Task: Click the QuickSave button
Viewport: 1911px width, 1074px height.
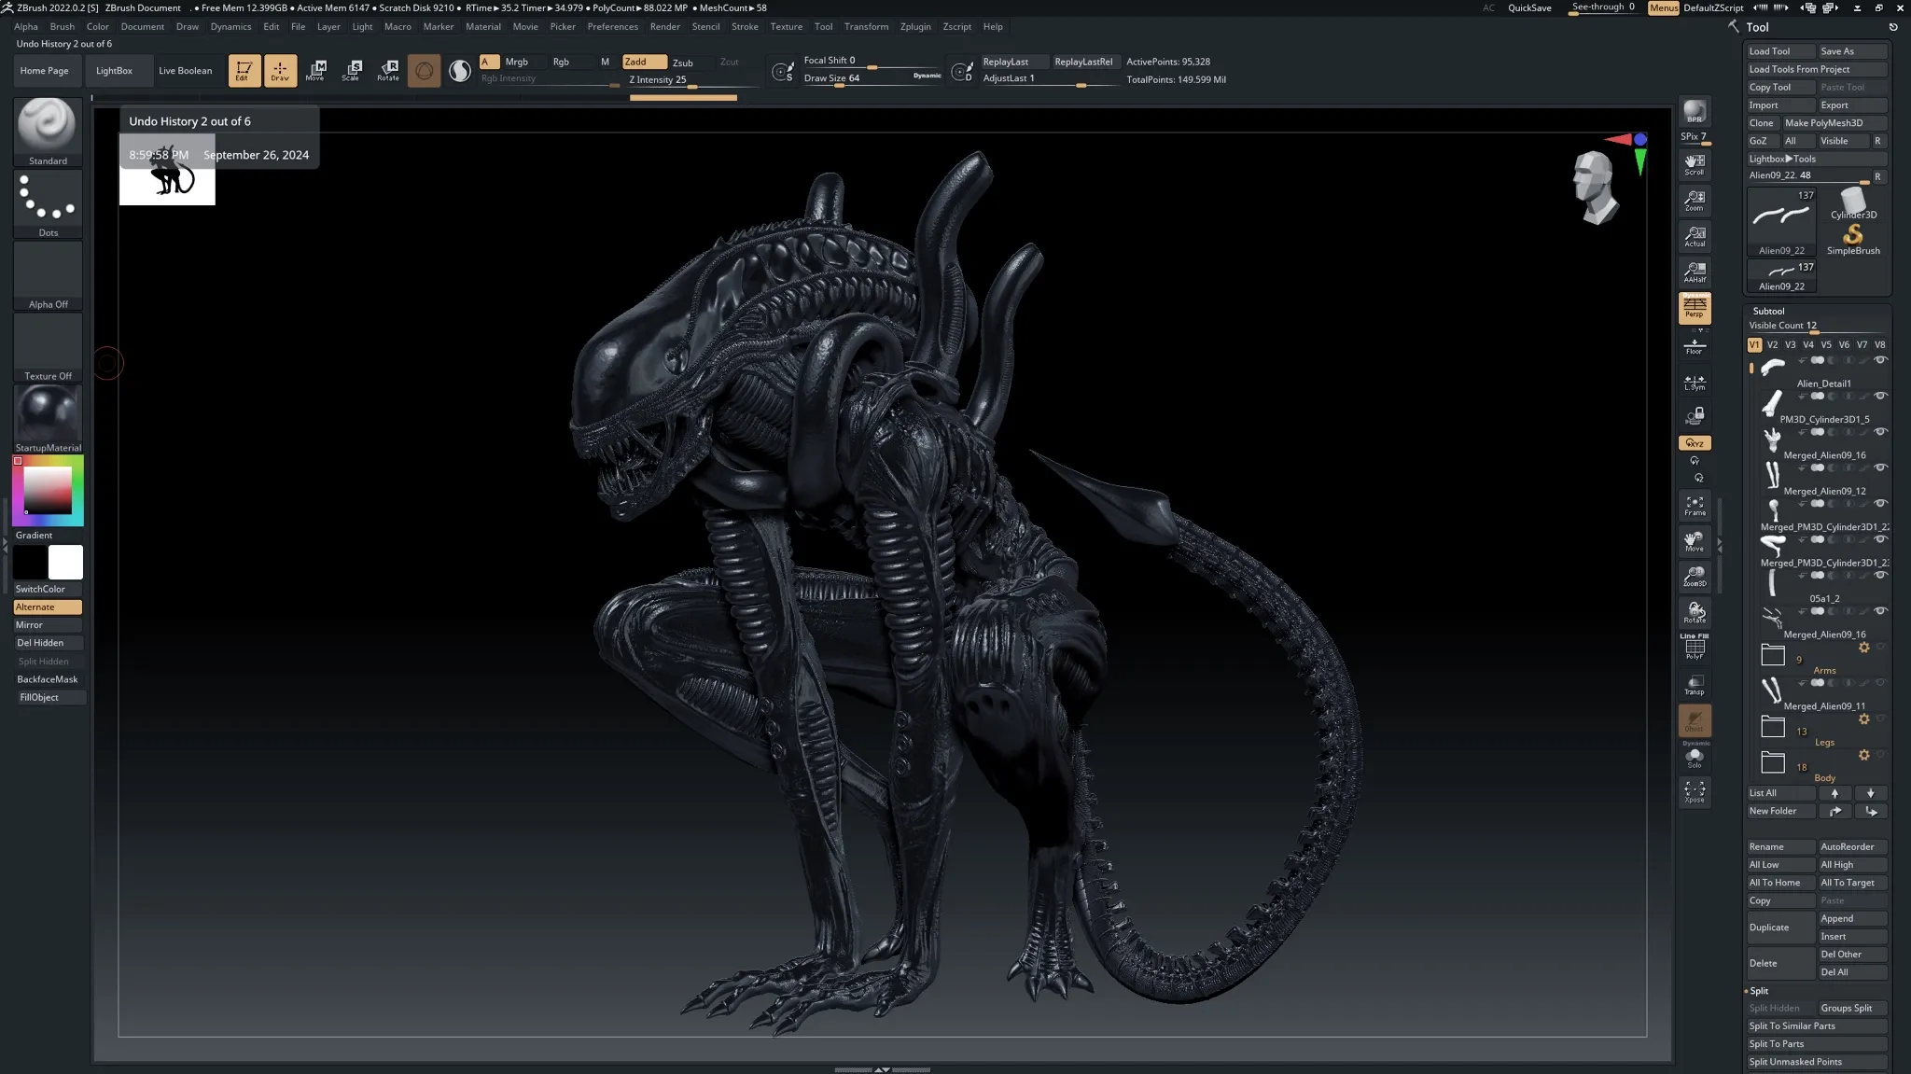Action: coord(1529,7)
